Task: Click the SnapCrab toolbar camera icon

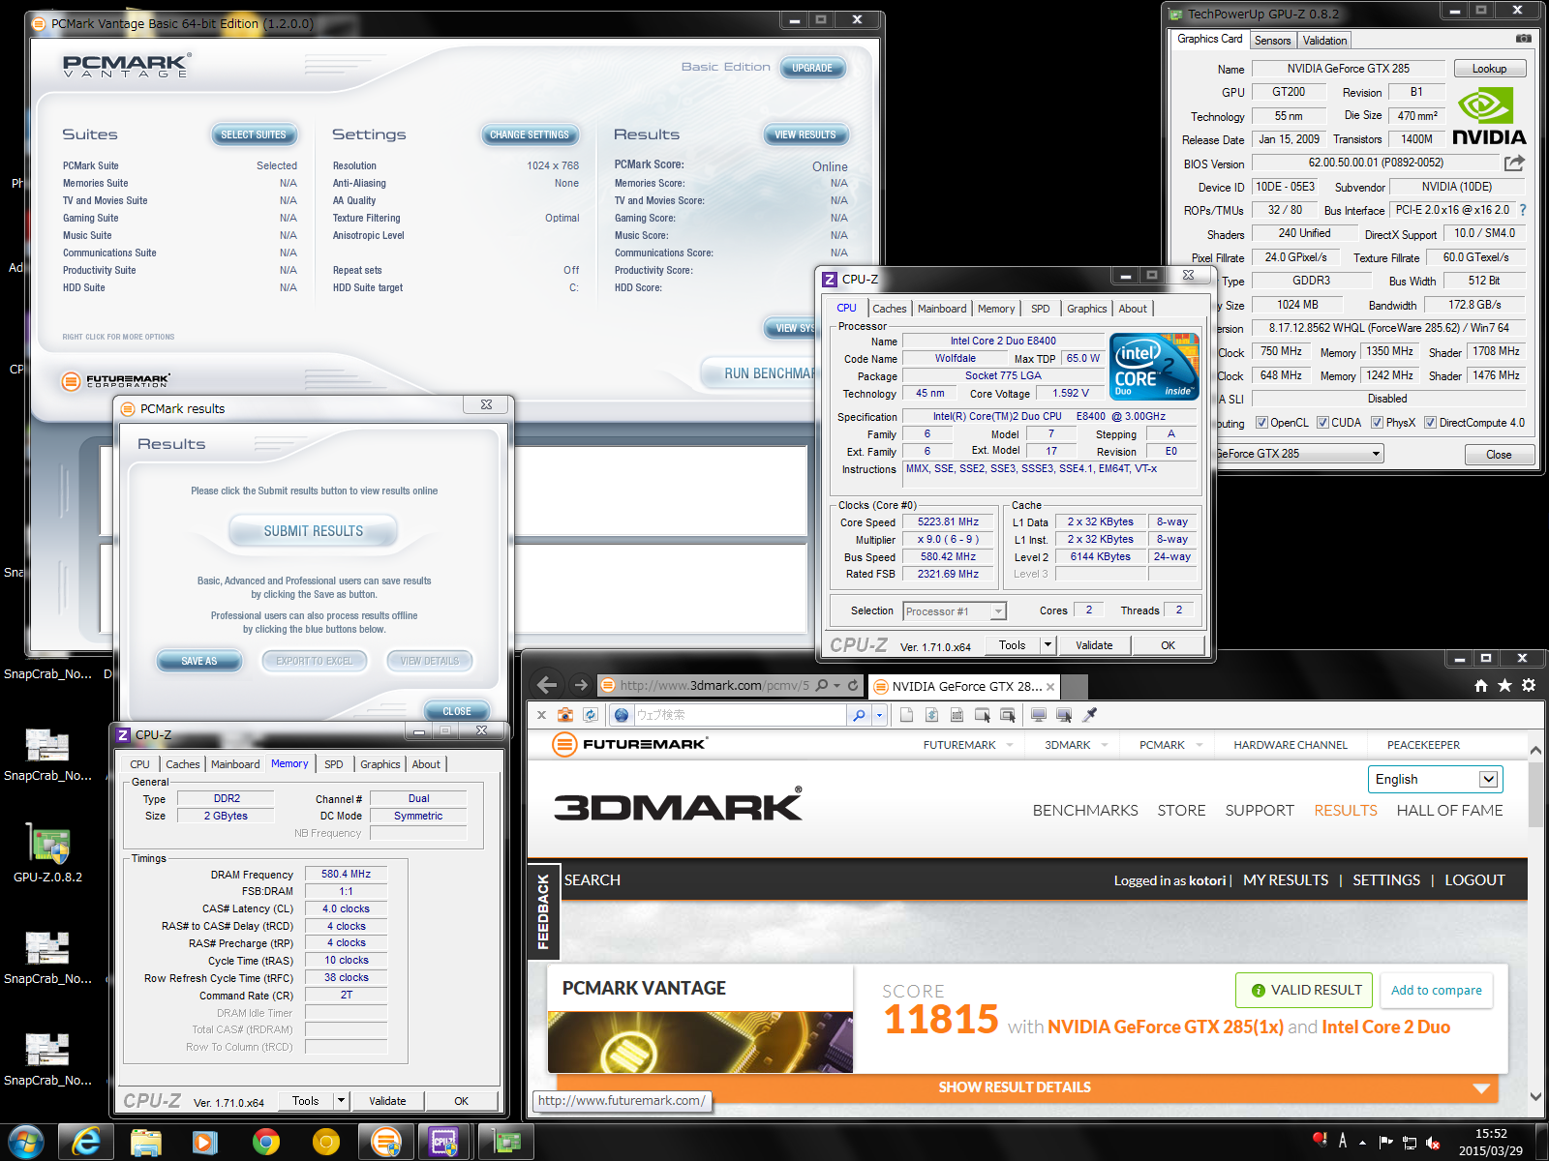Action: 565,715
